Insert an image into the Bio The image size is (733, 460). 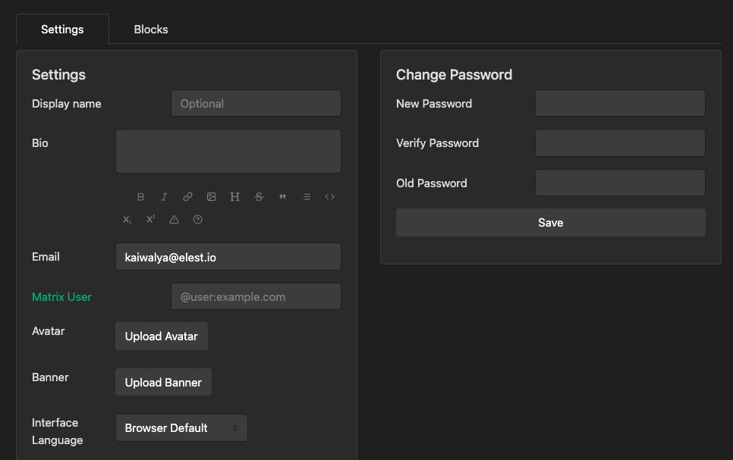point(211,196)
